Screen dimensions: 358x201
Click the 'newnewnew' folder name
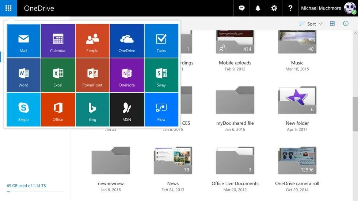click(111, 183)
